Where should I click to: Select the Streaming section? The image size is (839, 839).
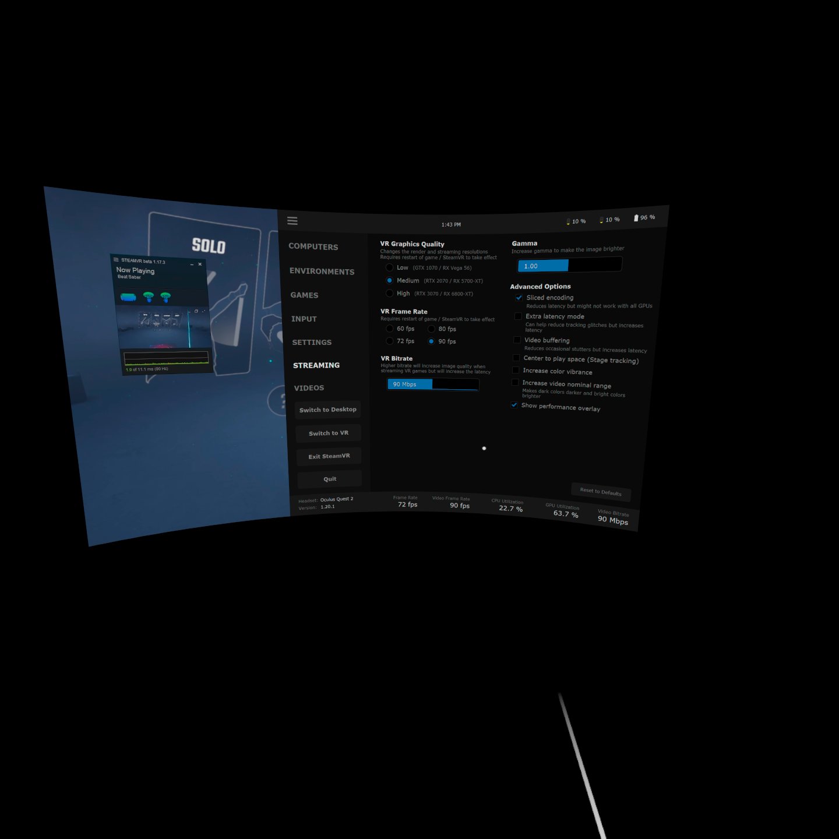pos(316,365)
